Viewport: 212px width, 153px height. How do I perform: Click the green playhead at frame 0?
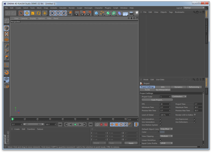(12, 119)
